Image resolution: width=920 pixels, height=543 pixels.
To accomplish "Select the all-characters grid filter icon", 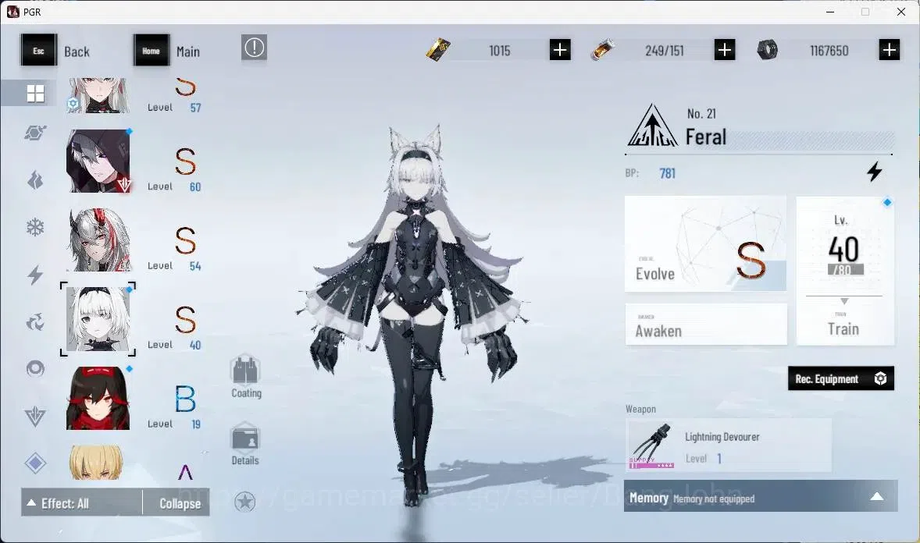I will coord(35,94).
